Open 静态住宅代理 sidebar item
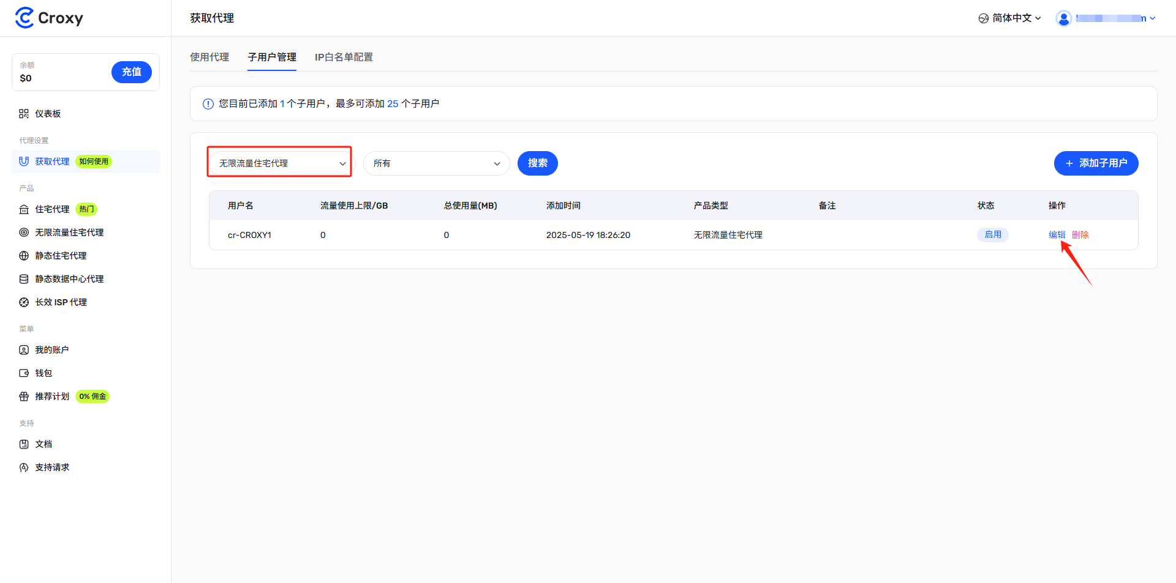 point(86,256)
